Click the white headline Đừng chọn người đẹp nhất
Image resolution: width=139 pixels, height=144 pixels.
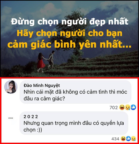coord(69,22)
